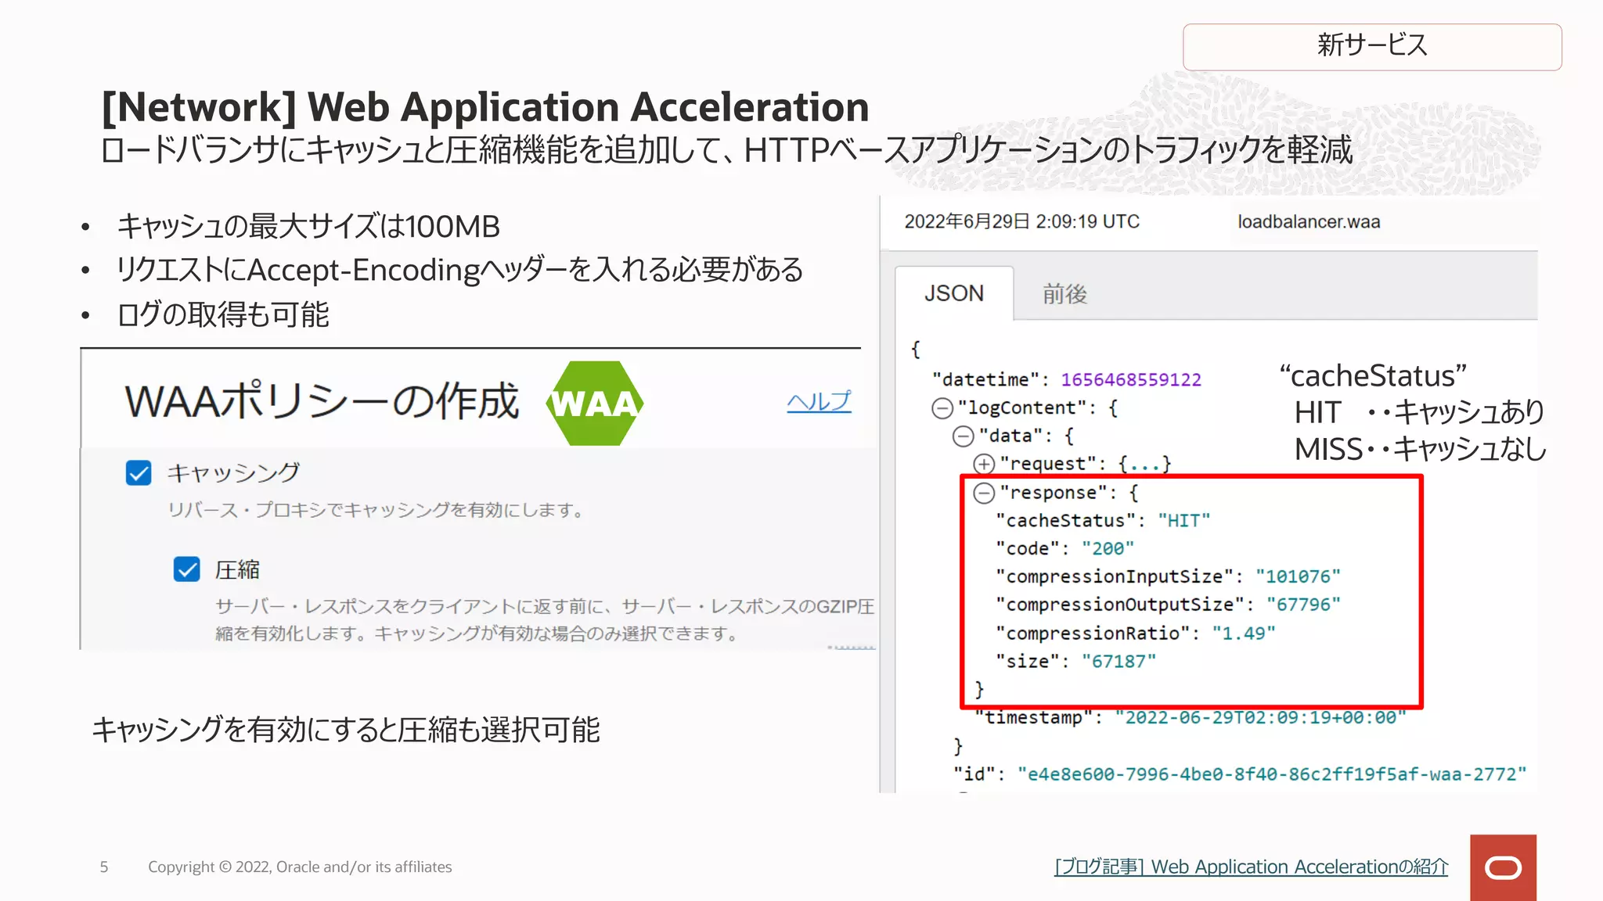Click the slide page number 5
Viewport: 1603px width, 901px height.
[104, 867]
